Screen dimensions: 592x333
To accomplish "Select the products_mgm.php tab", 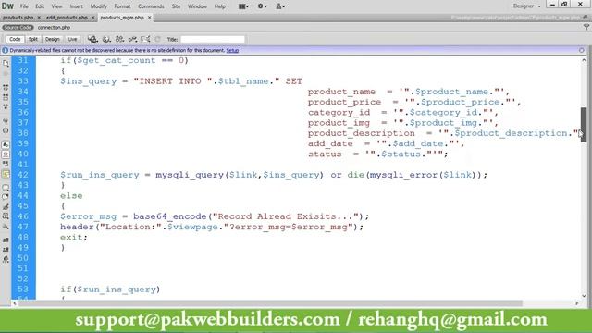I will click(122, 18).
